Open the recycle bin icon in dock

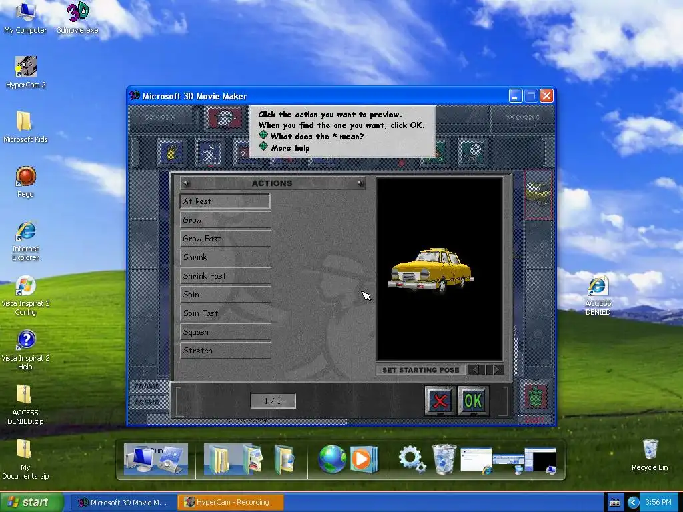point(444,459)
